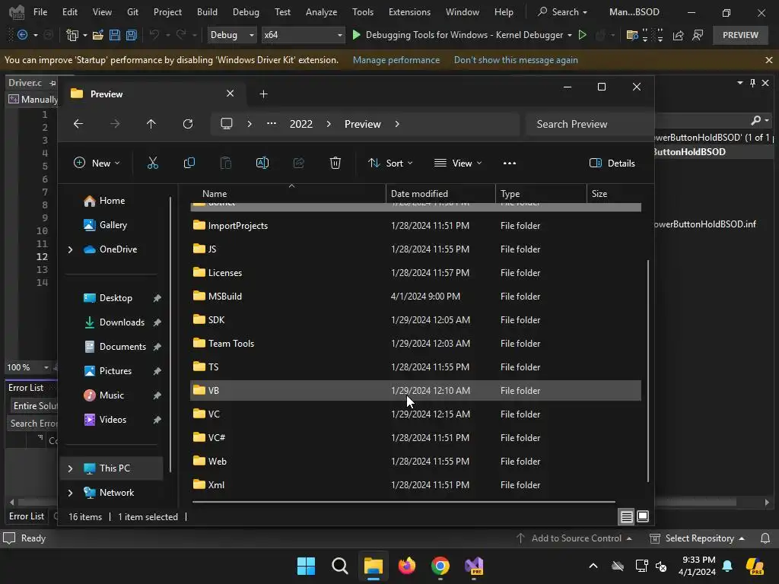Add a new Explorer tab with plus
This screenshot has height=584, width=779.
(263, 94)
